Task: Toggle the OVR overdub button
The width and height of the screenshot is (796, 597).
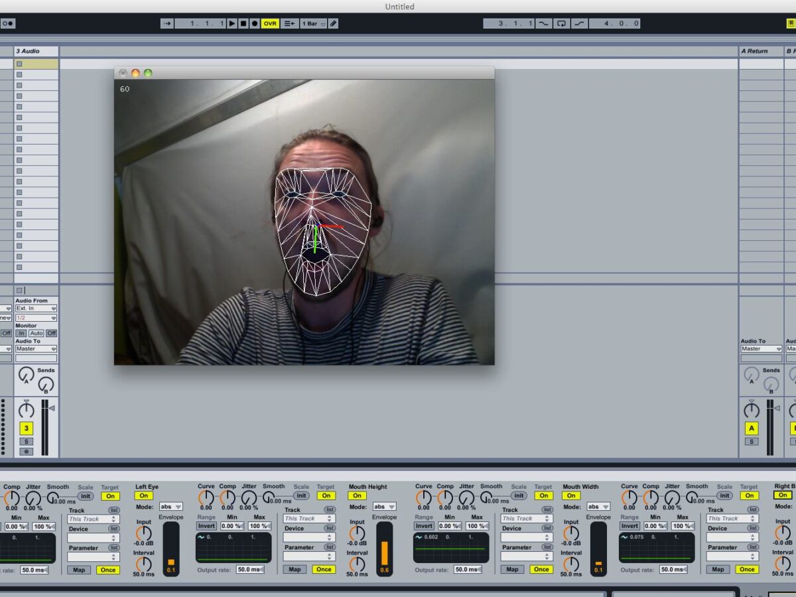Action: coord(270,23)
